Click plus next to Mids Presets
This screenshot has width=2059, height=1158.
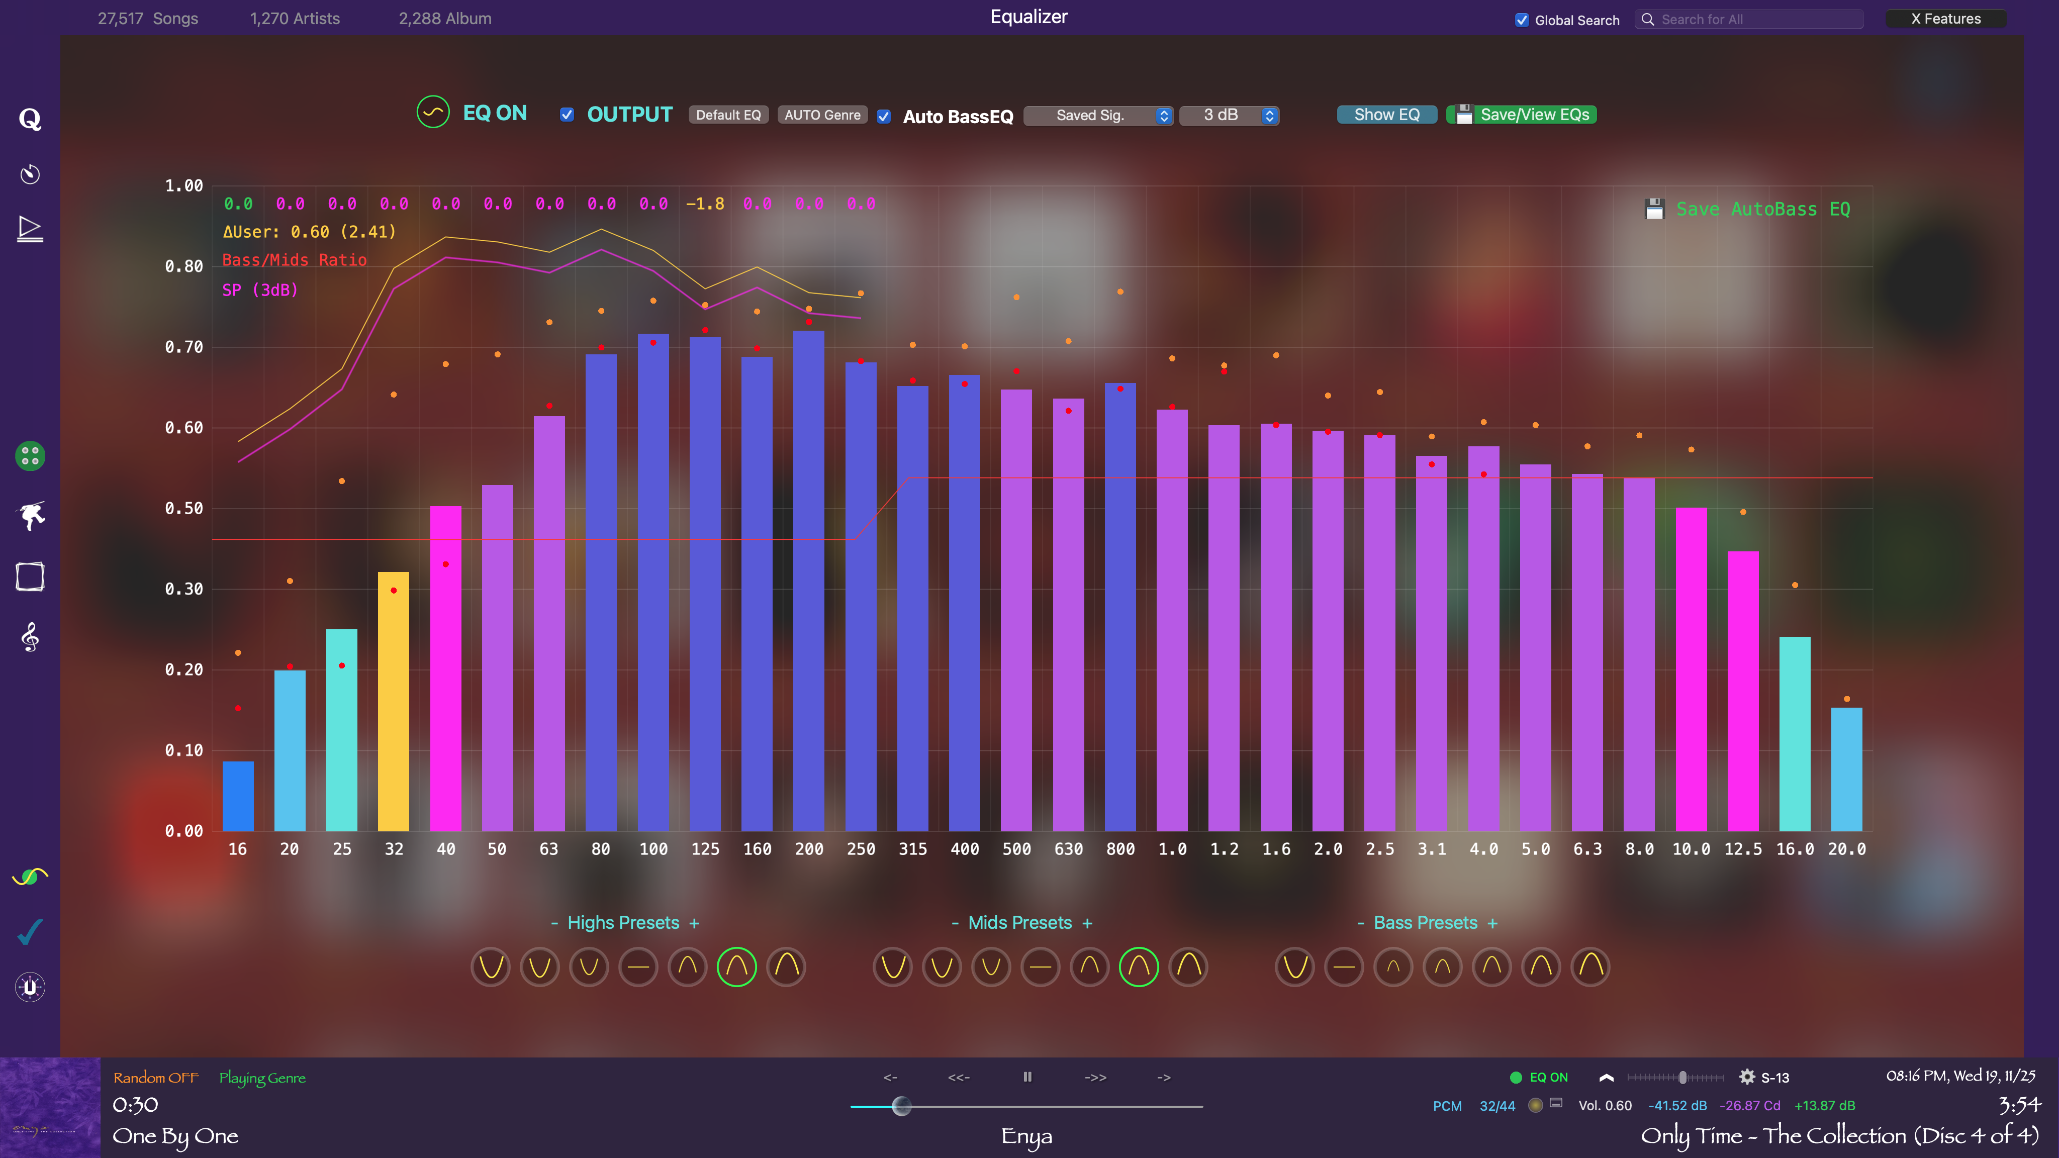click(1087, 924)
